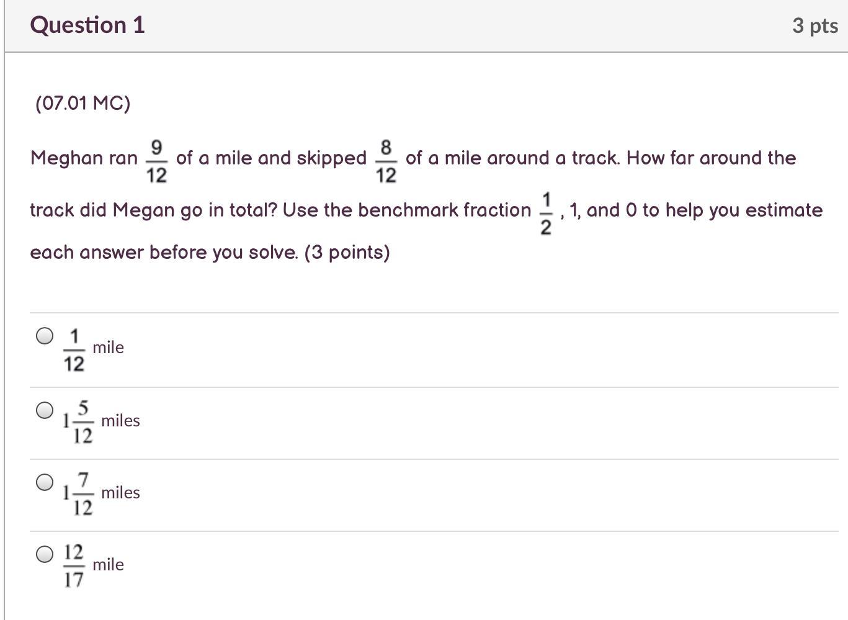Viewport: 848px width, 620px height.
Task: Click the "mile" label beside 1/12
Action: point(108,348)
